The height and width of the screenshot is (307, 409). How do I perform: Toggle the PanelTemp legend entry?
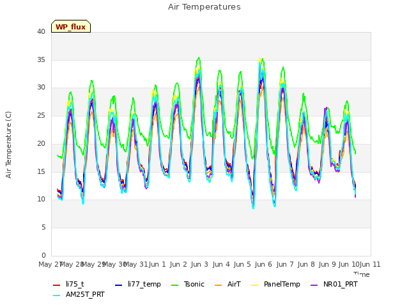click(275, 284)
